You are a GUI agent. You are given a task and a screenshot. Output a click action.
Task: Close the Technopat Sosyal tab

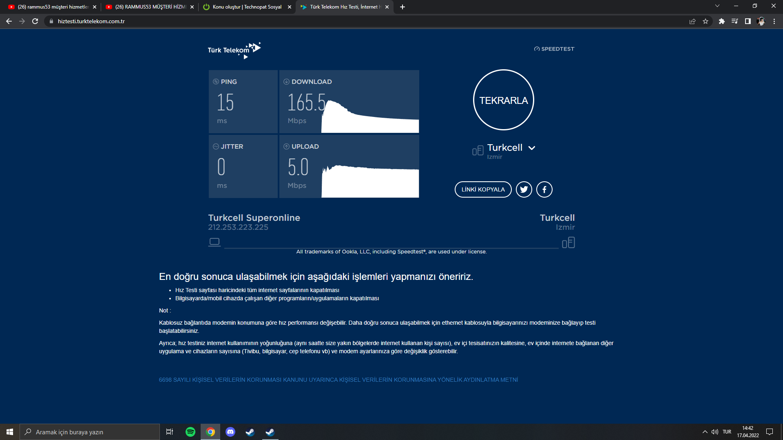click(x=290, y=7)
